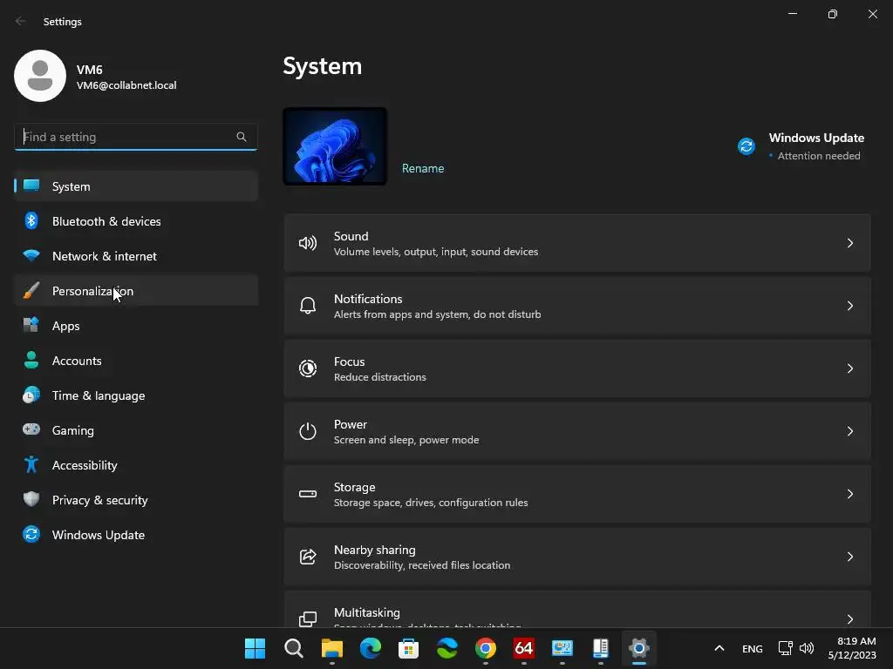
Task: Expand Power settings chevron
Action: pos(849,431)
